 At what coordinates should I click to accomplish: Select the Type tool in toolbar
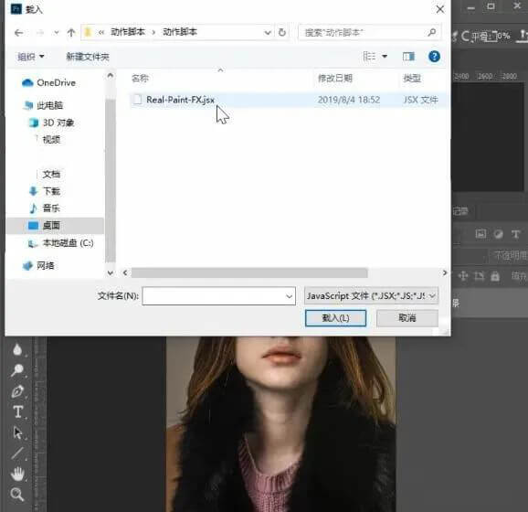(x=18, y=412)
